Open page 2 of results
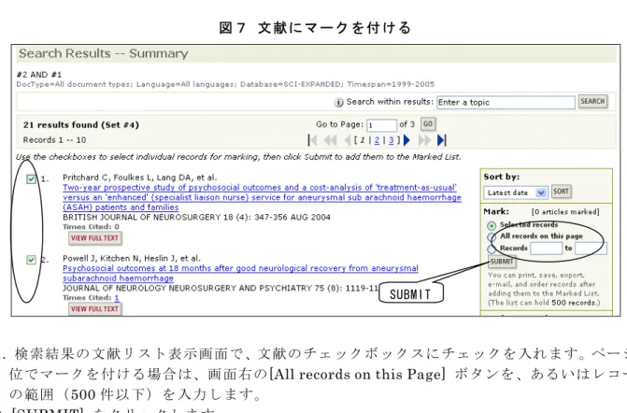Screen dimensions: 627x413 tap(377, 140)
